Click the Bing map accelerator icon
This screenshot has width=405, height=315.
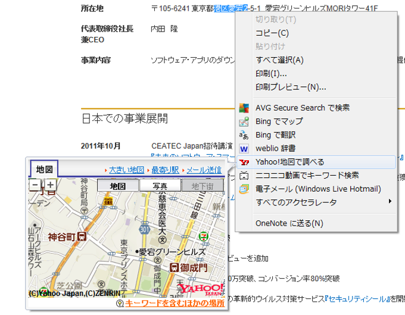point(244,121)
